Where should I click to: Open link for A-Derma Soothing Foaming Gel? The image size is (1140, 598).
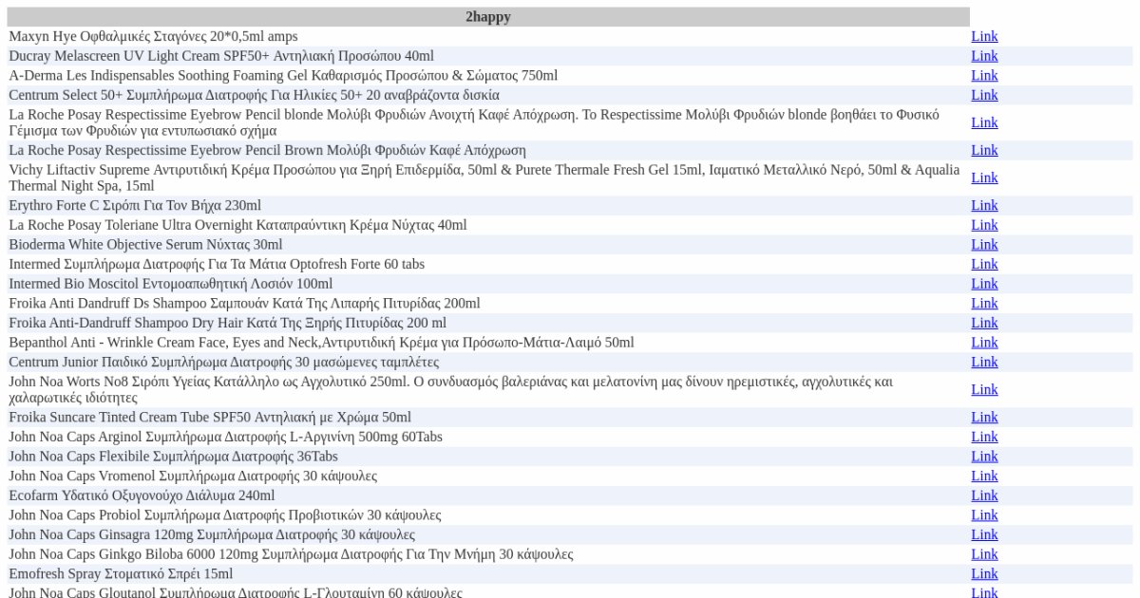(x=984, y=76)
